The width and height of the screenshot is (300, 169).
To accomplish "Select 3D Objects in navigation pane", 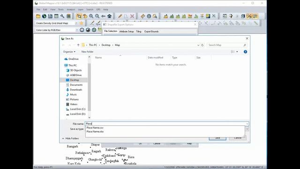I will tap(76, 70).
